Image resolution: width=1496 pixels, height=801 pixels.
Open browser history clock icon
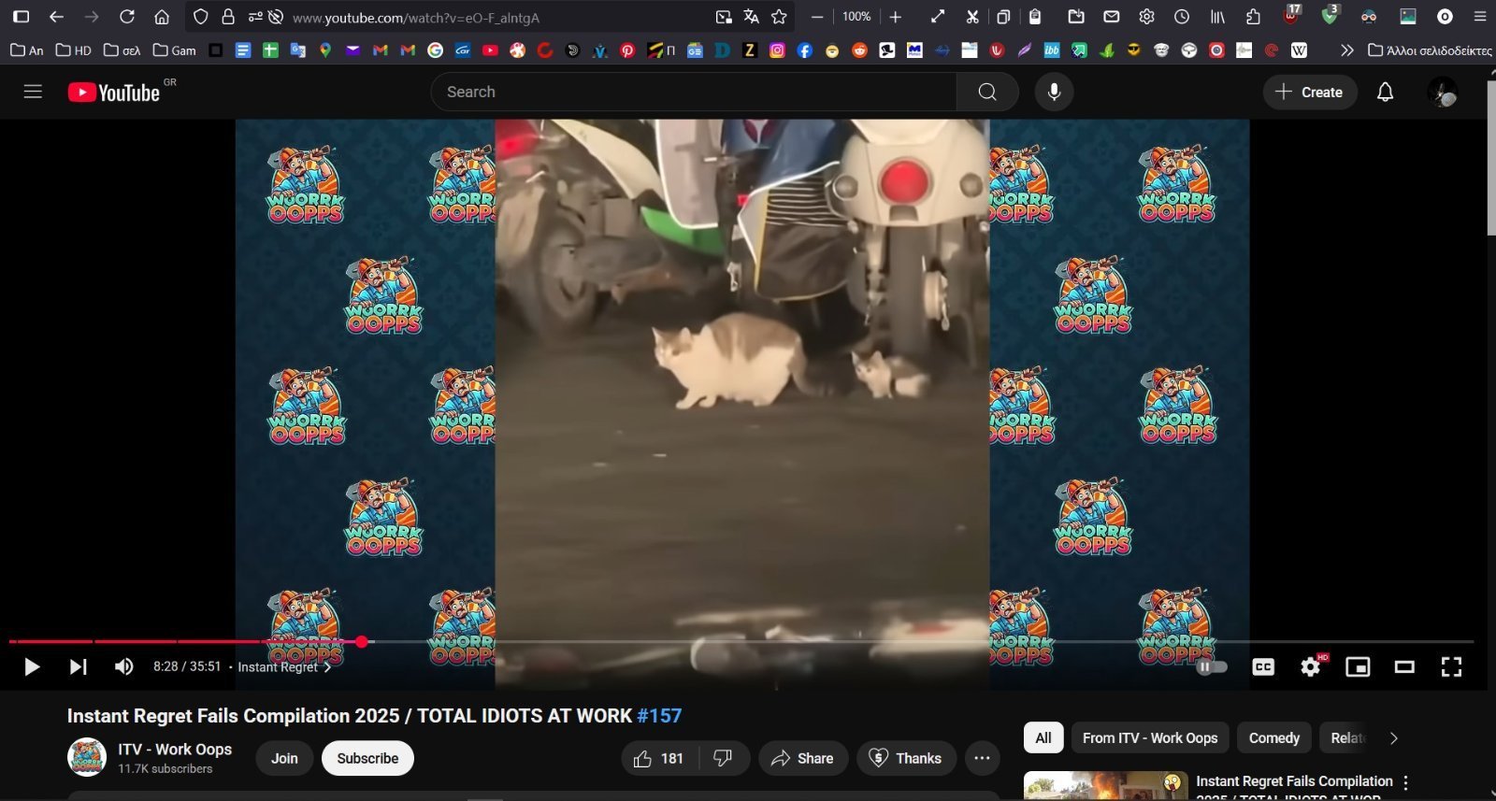tap(1182, 17)
